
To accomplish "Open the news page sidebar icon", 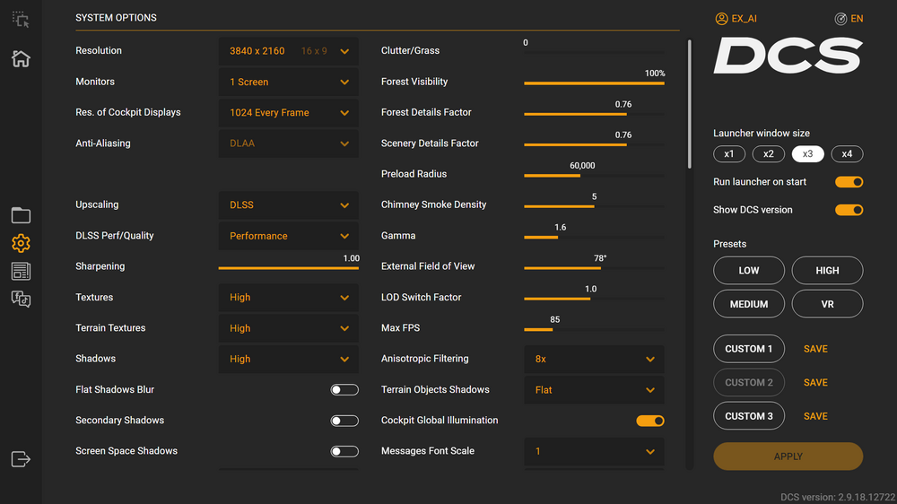I will click(x=21, y=271).
